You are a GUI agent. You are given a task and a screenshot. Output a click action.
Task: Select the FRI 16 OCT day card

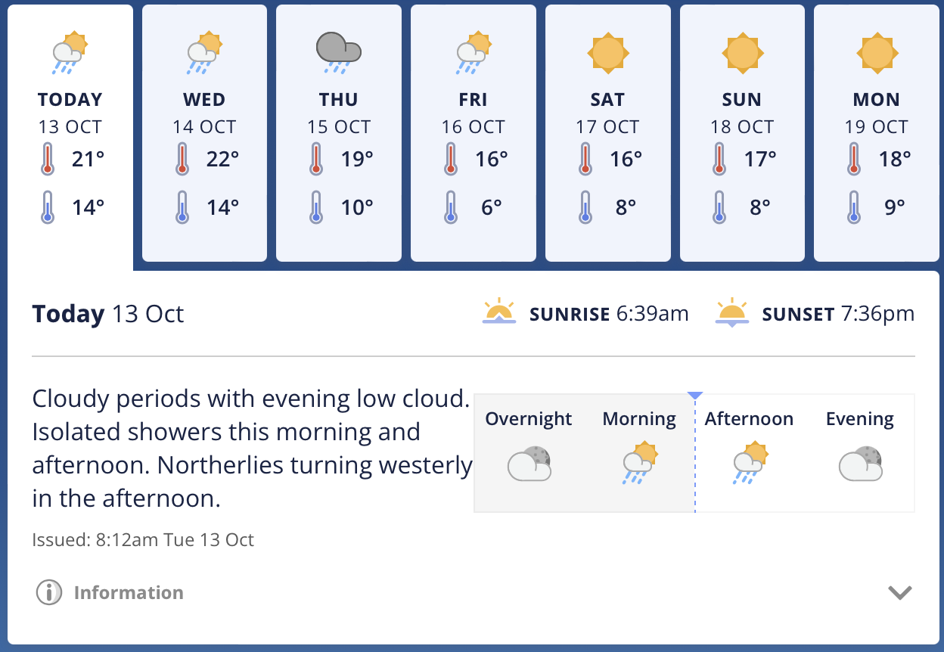coord(474,133)
